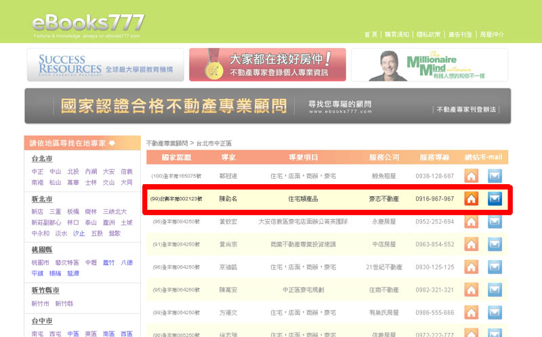Click phone number 0916-967-967
Screen dimensions: 542x337
point(434,199)
